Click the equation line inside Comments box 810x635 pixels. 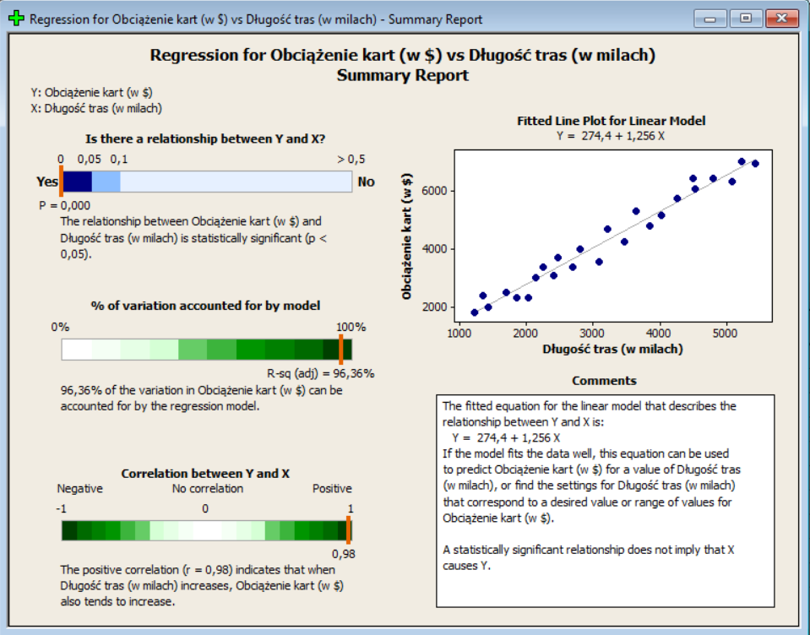click(506, 437)
